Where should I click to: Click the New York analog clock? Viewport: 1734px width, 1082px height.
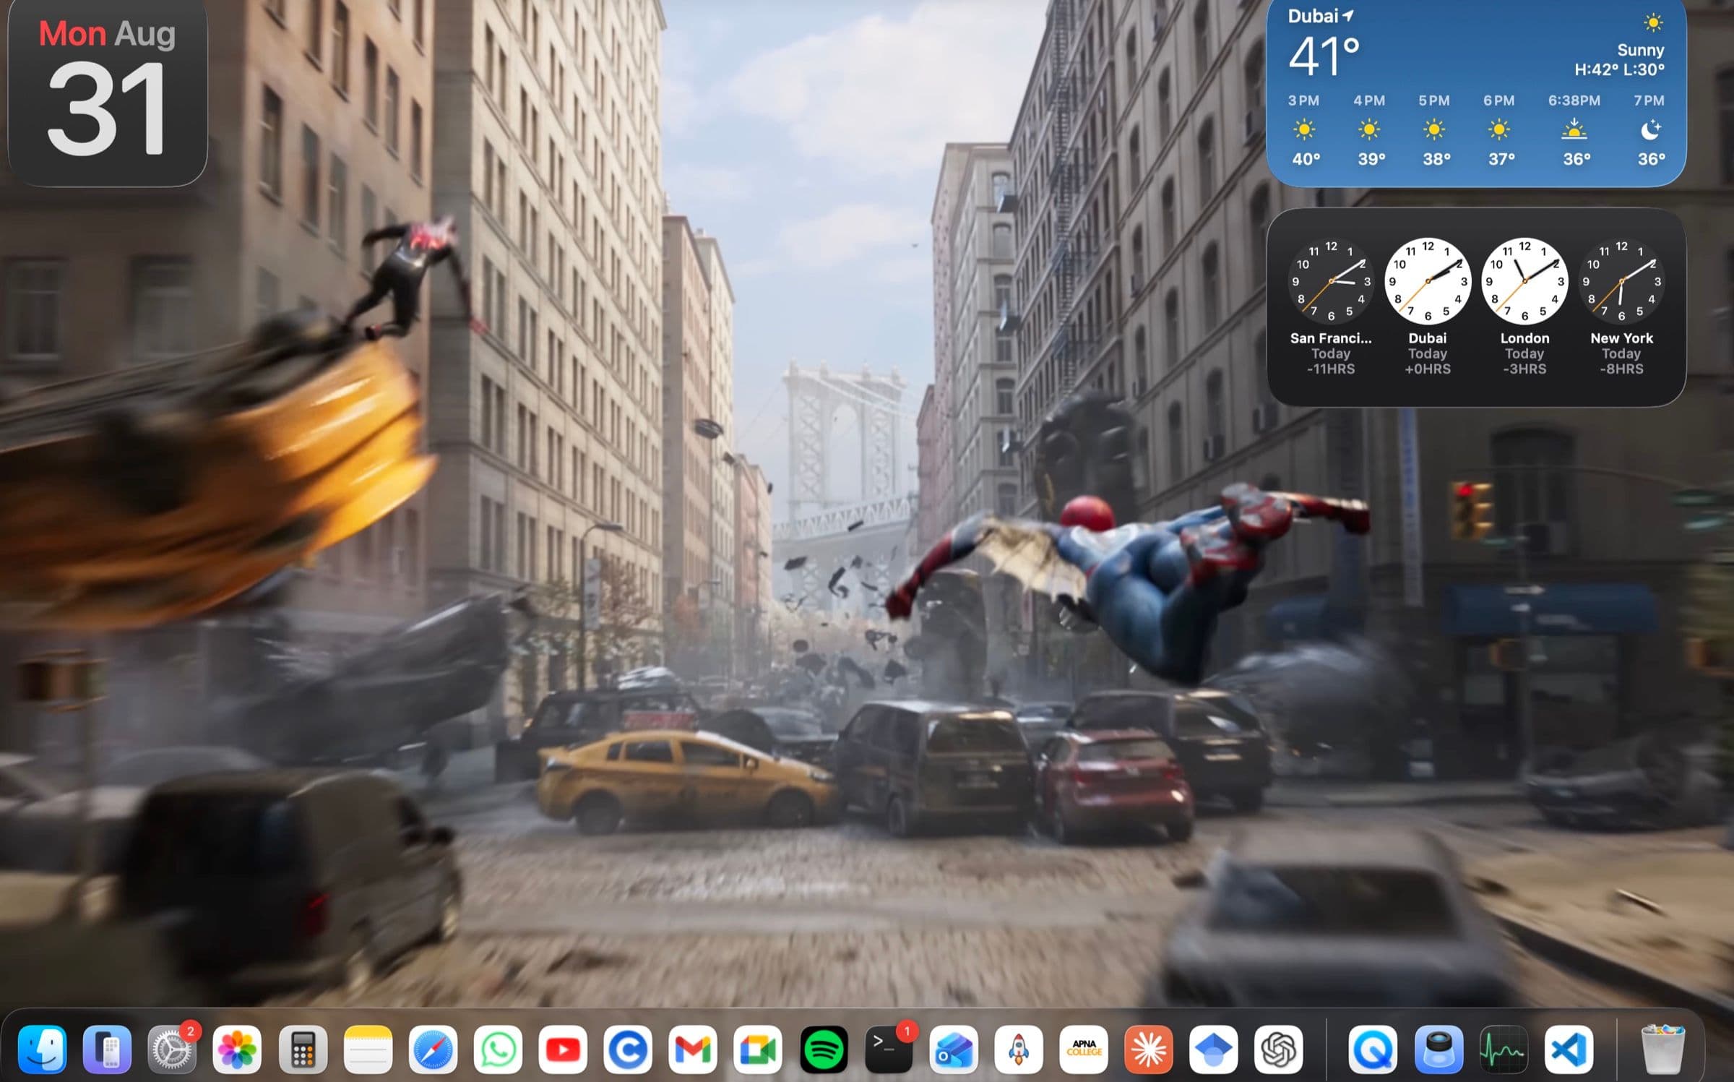(x=1621, y=281)
